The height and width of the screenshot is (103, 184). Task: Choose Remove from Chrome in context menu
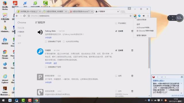(x=143, y=28)
